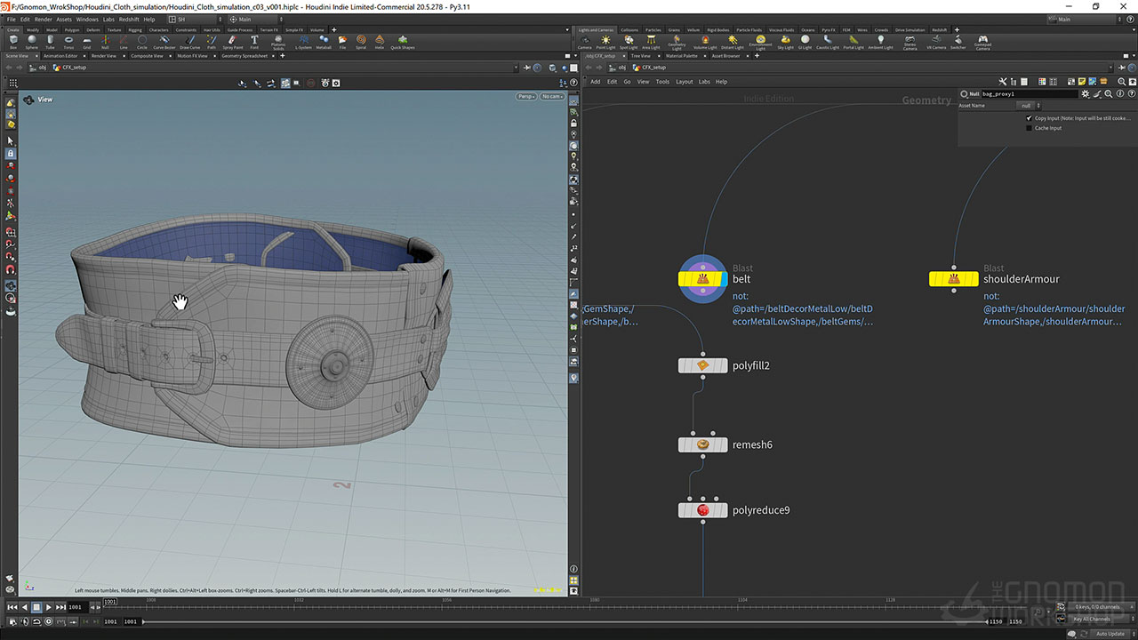Click the polyfill2 node icon
The width and height of the screenshot is (1138, 640).
click(702, 365)
